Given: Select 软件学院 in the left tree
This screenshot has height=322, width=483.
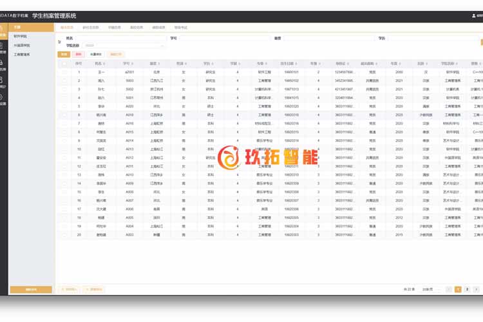Looking at the screenshot, I should 21,36.
